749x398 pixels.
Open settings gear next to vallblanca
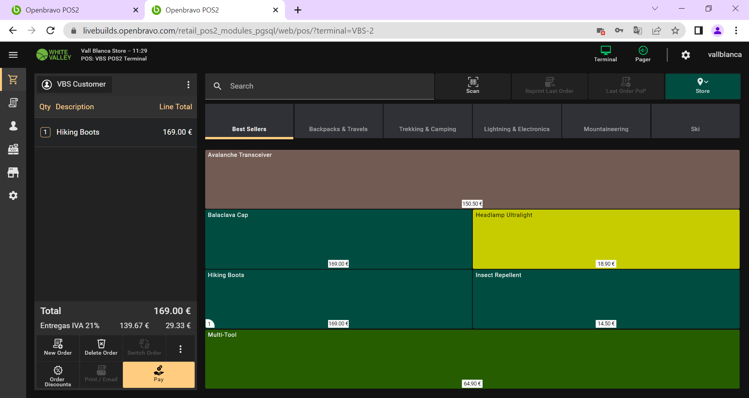685,55
